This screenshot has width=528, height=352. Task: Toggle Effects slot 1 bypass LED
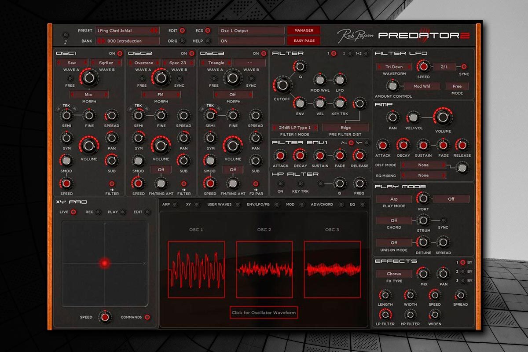tap(462, 263)
